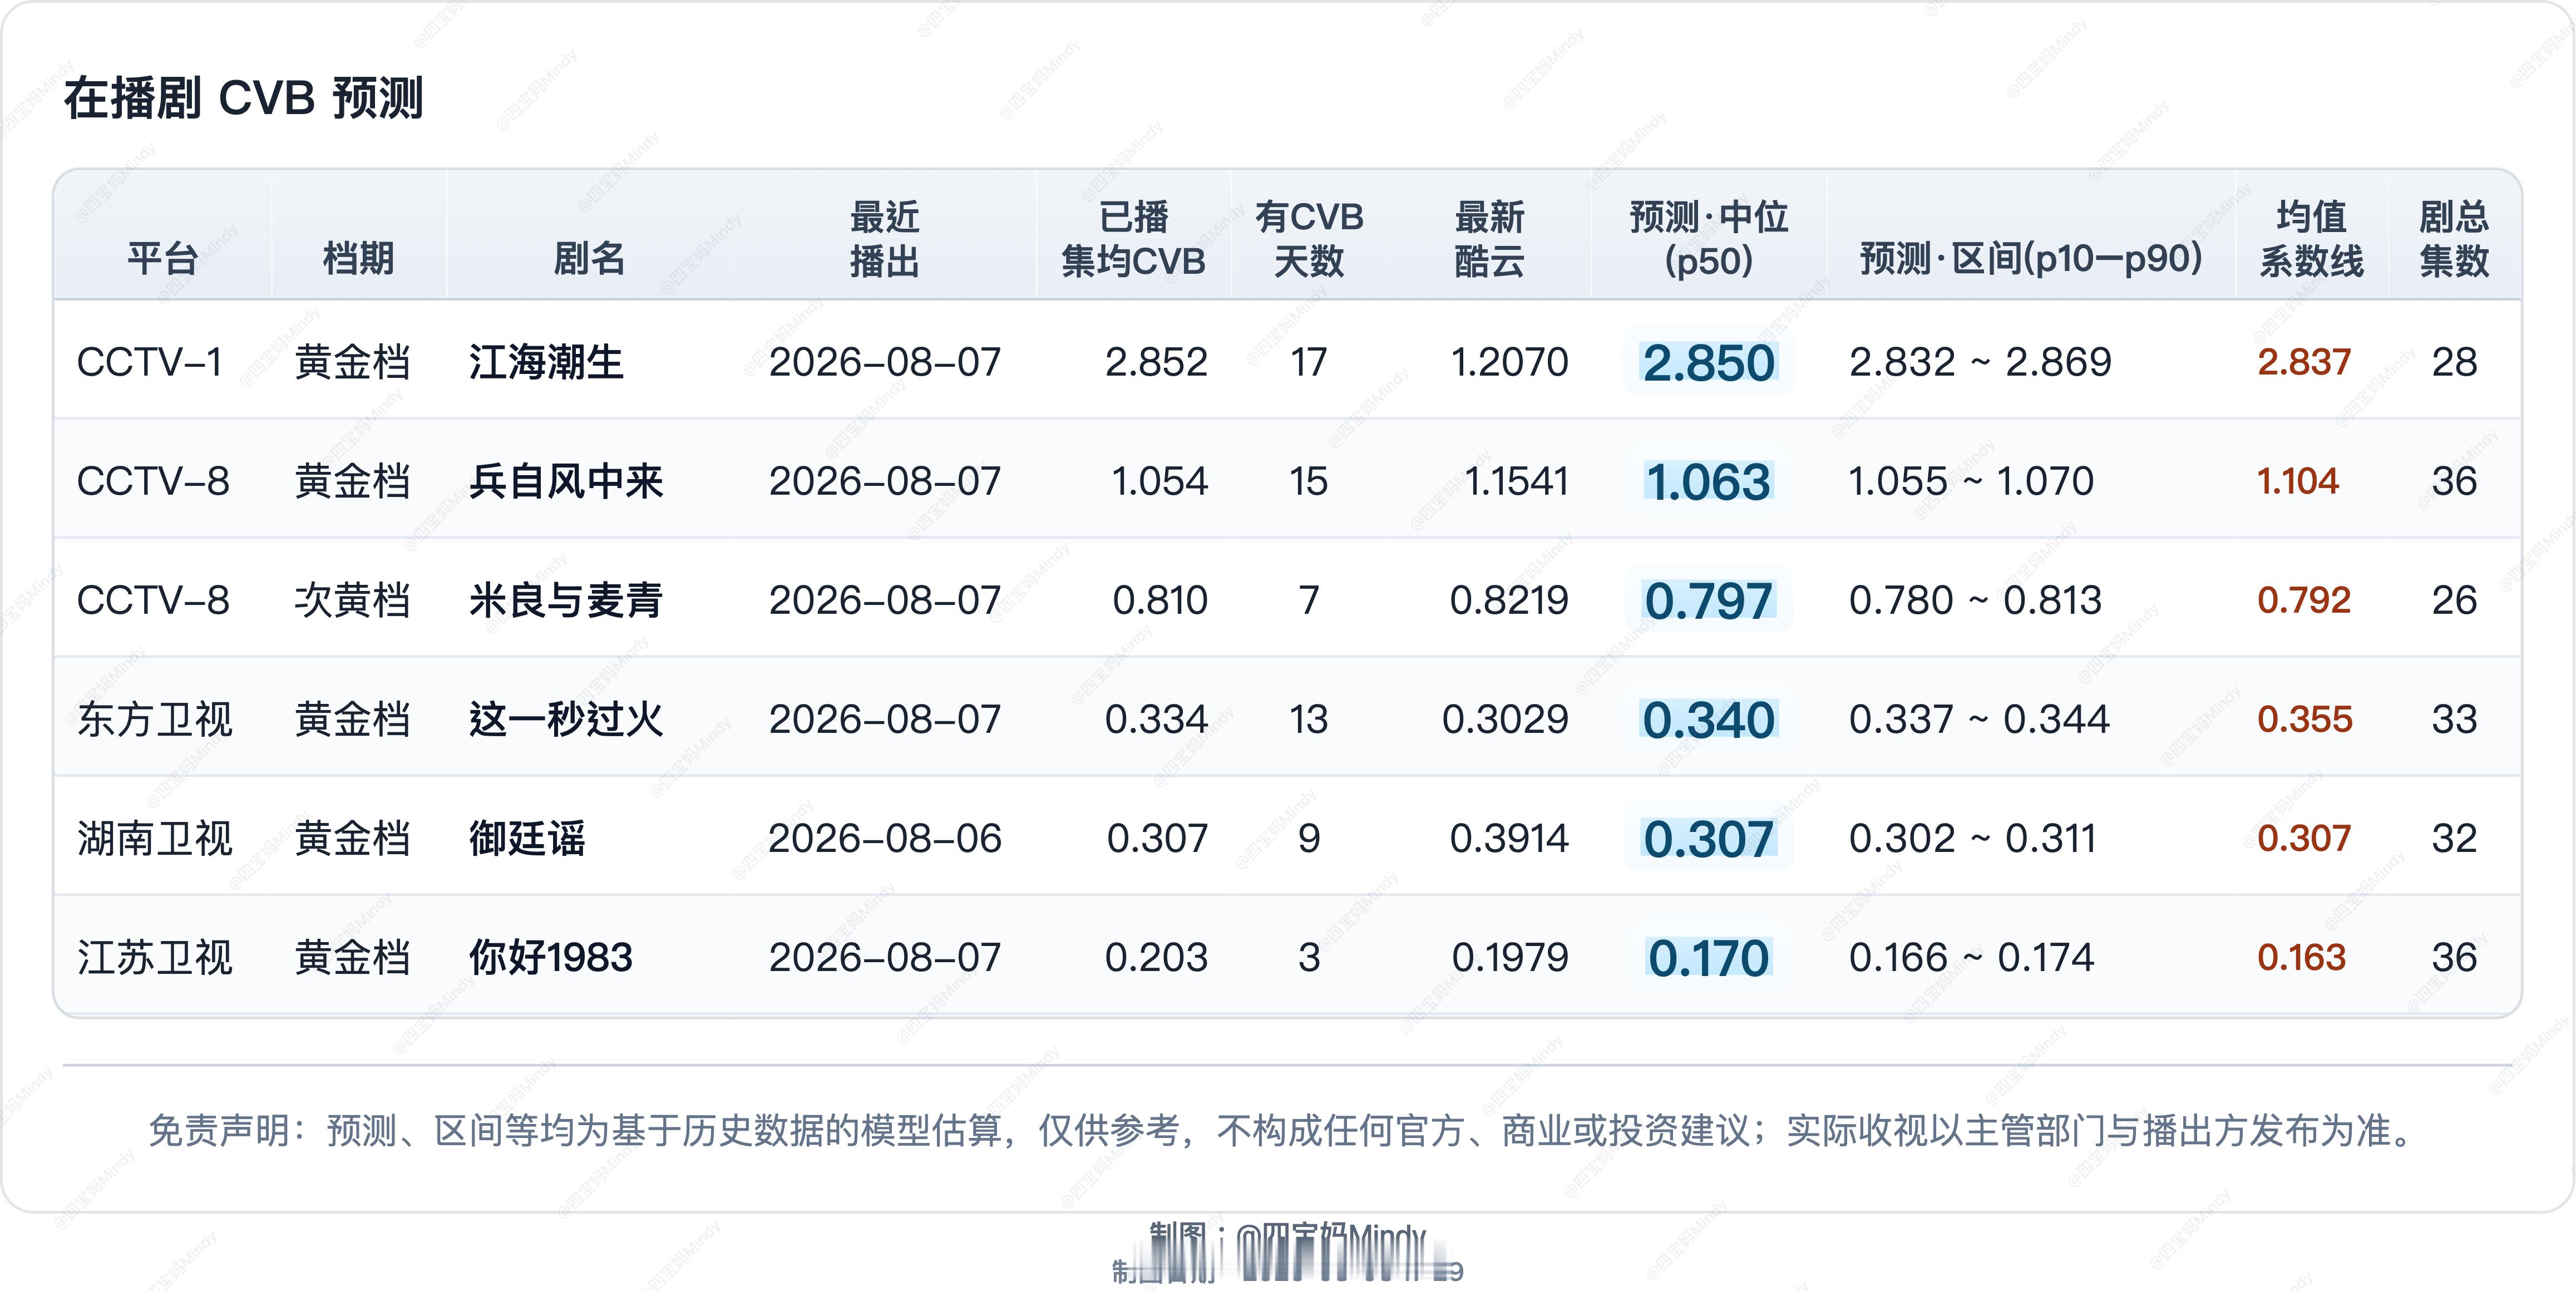This screenshot has width=2576, height=1291.
Task: Click mean coefficient 2.837
Action: coord(2304,362)
